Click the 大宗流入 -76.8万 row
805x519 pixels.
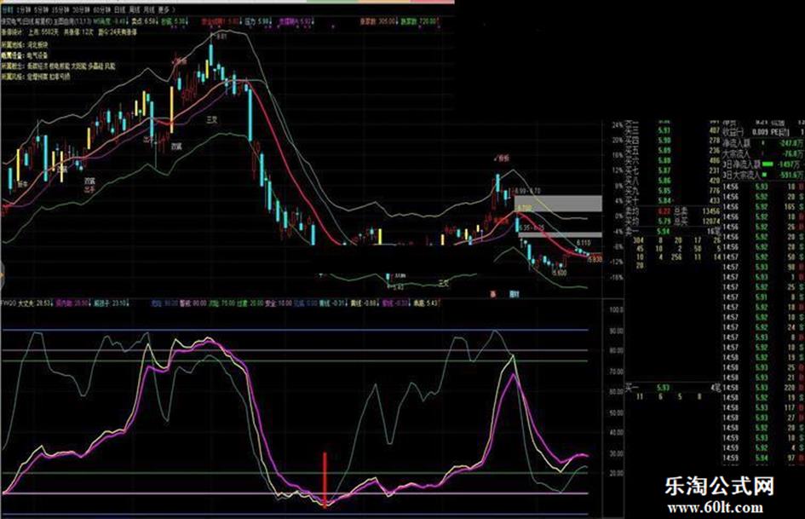click(763, 153)
